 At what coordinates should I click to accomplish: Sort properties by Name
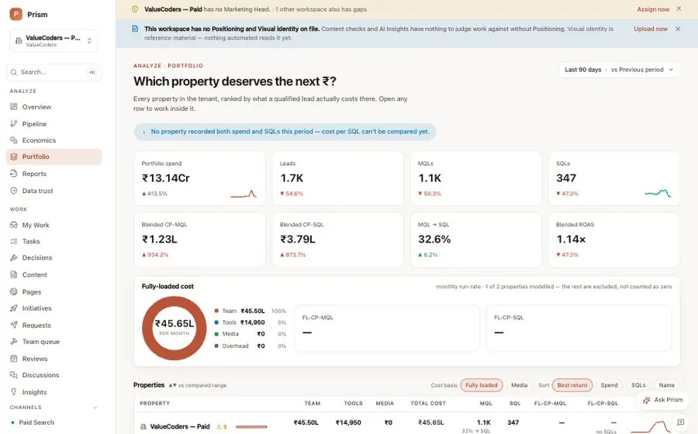(x=666, y=385)
